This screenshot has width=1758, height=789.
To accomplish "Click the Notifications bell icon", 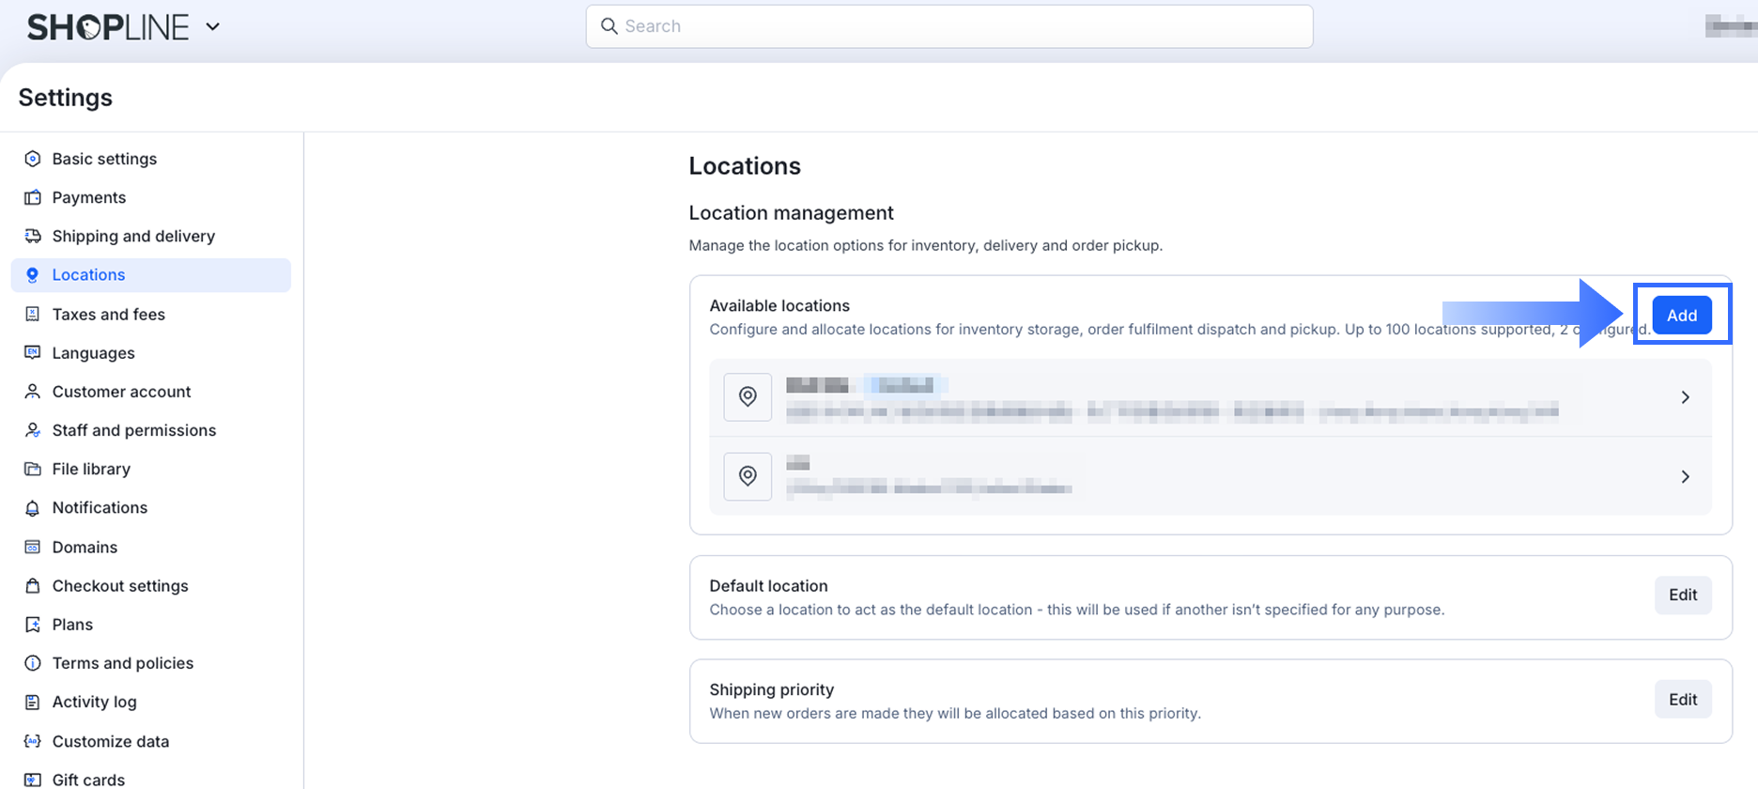I will coord(33,508).
